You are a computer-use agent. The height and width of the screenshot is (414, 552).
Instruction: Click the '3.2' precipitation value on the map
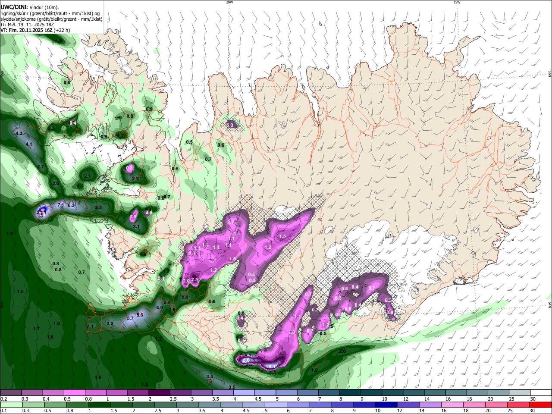coord(110,323)
